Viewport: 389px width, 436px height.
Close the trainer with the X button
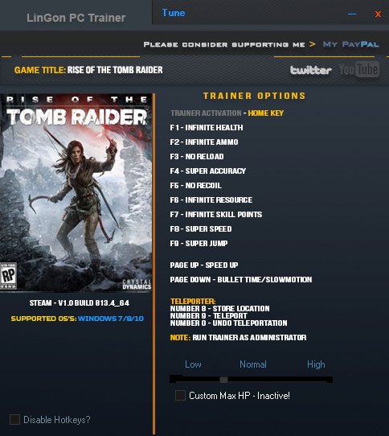(378, 14)
